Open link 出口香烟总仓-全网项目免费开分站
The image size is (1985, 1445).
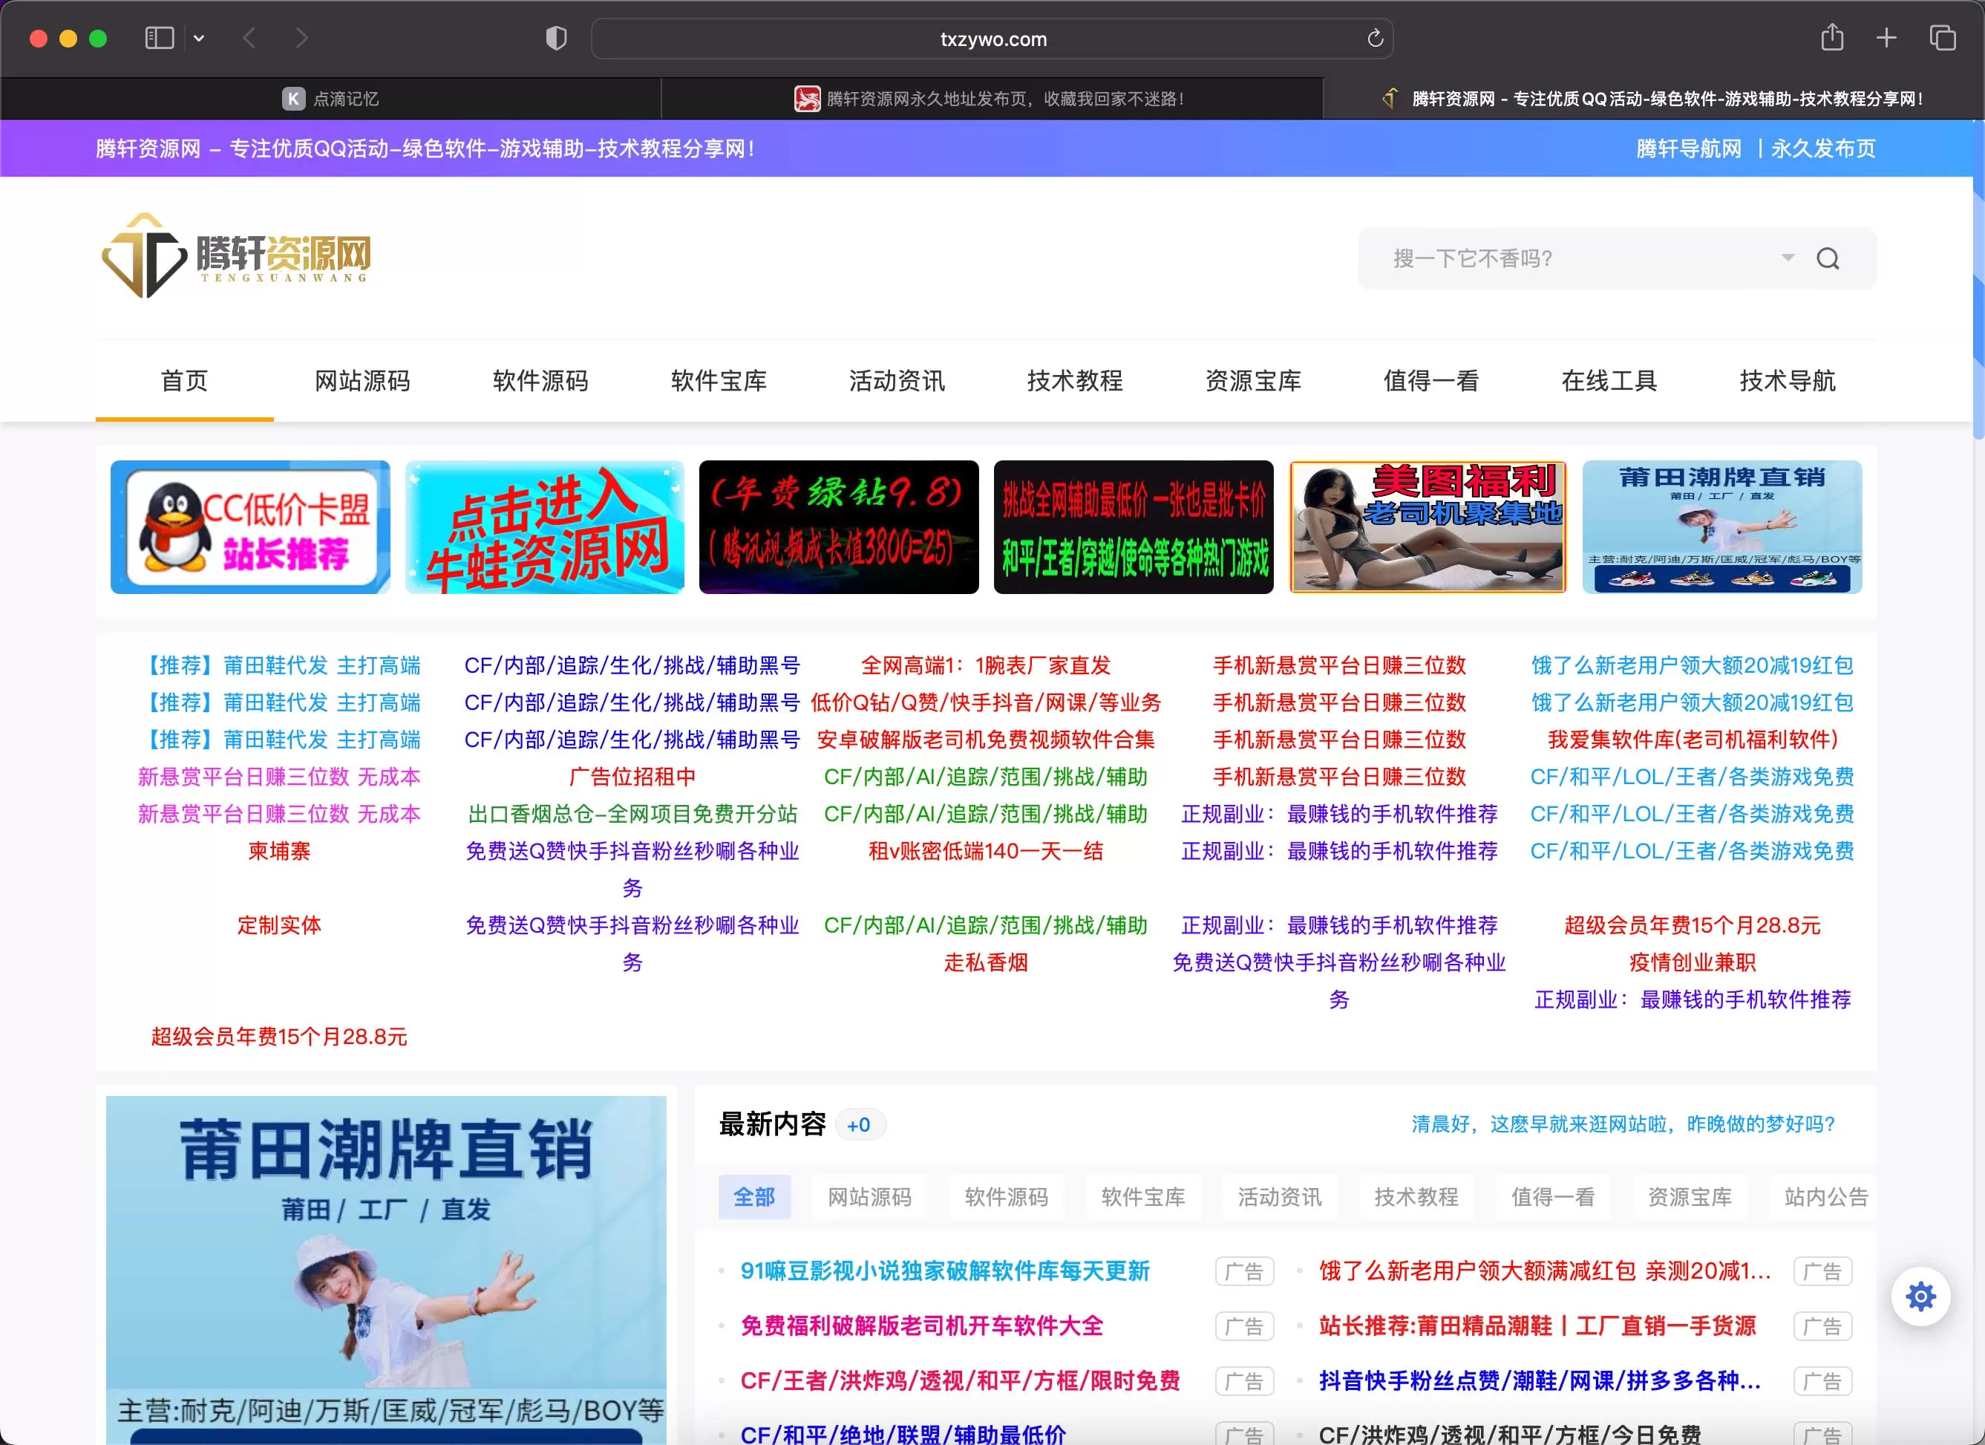click(632, 814)
